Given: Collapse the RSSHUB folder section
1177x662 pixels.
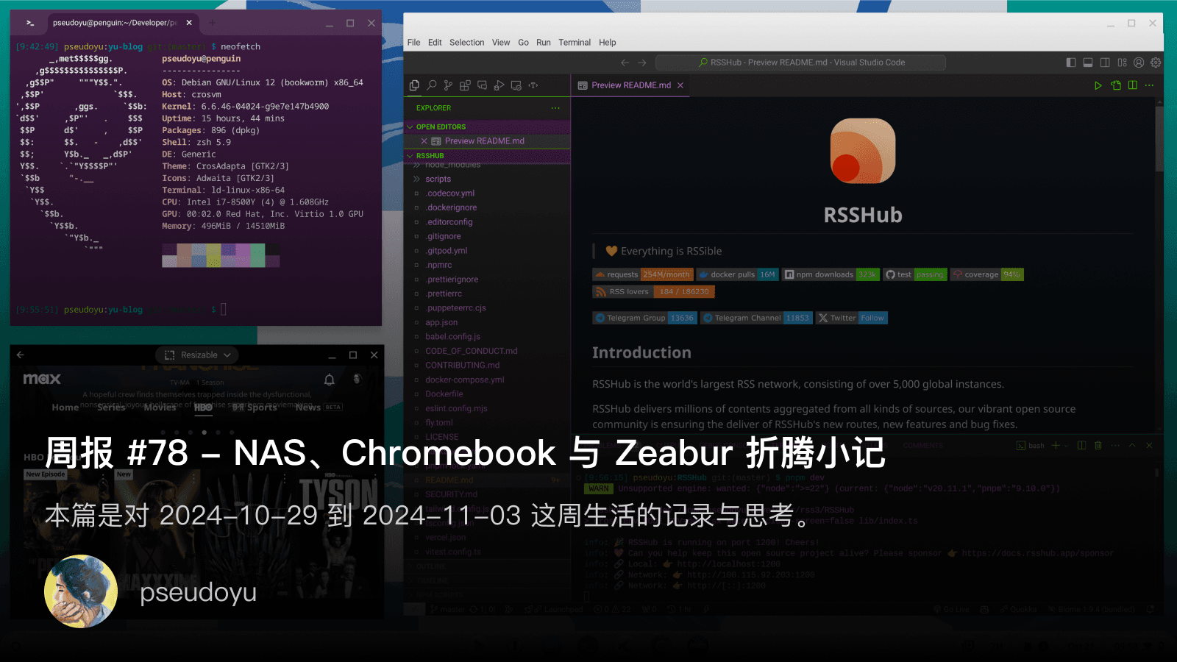Looking at the screenshot, I should 488,156.
